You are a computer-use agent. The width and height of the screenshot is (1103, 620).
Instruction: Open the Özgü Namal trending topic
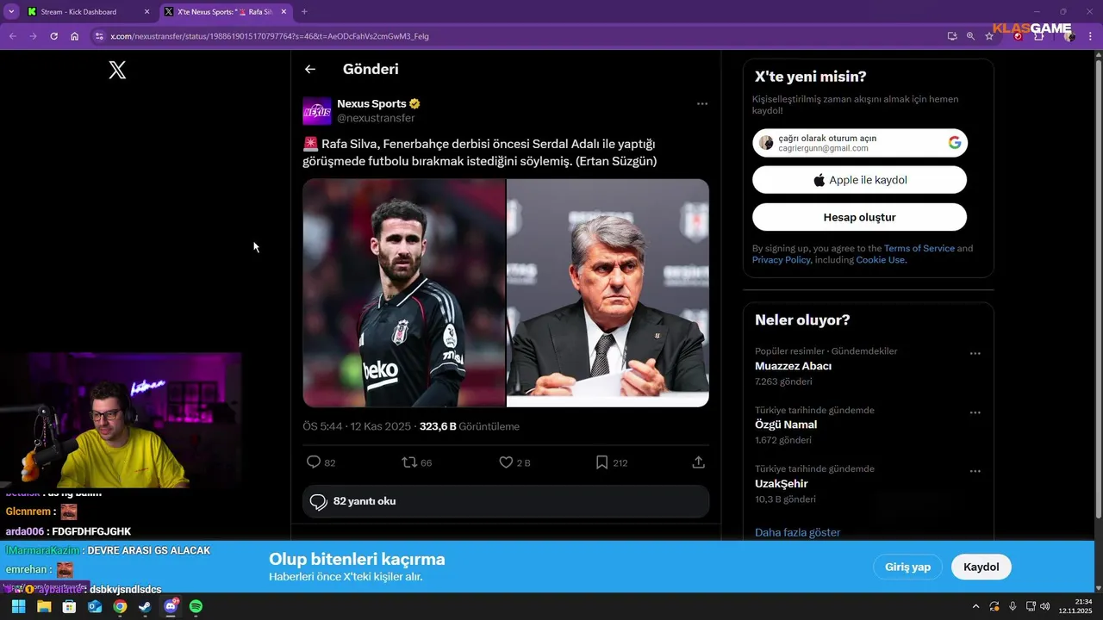click(x=786, y=425)
